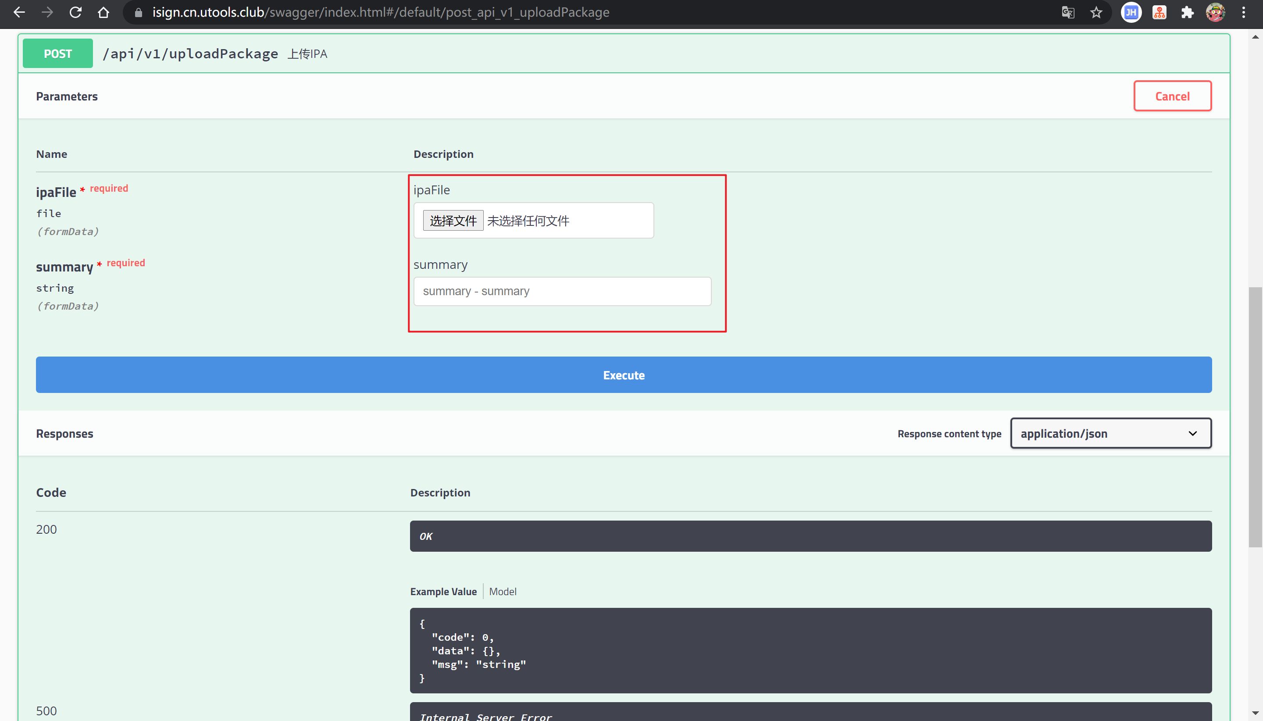Viewport: 1263px width, 721px height.
Task: Open the browser home page
Action: tap(103, 12)
